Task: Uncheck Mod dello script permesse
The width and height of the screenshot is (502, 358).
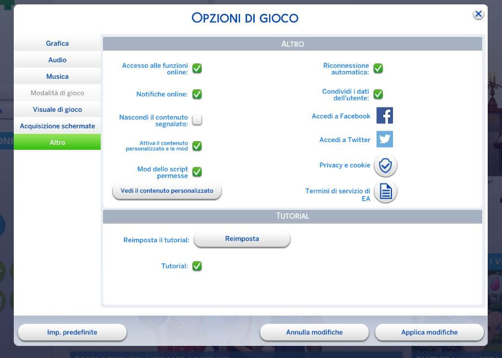Action: (x=197, y=172)
